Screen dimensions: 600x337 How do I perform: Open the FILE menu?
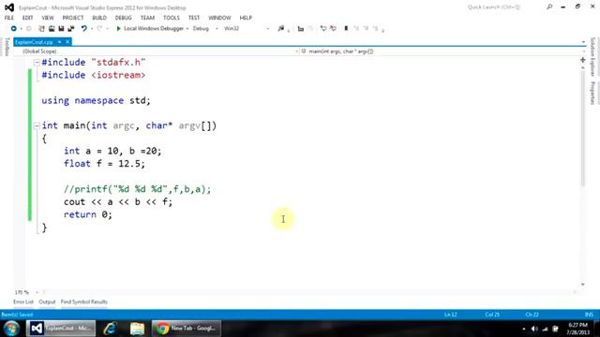[9, 18]
